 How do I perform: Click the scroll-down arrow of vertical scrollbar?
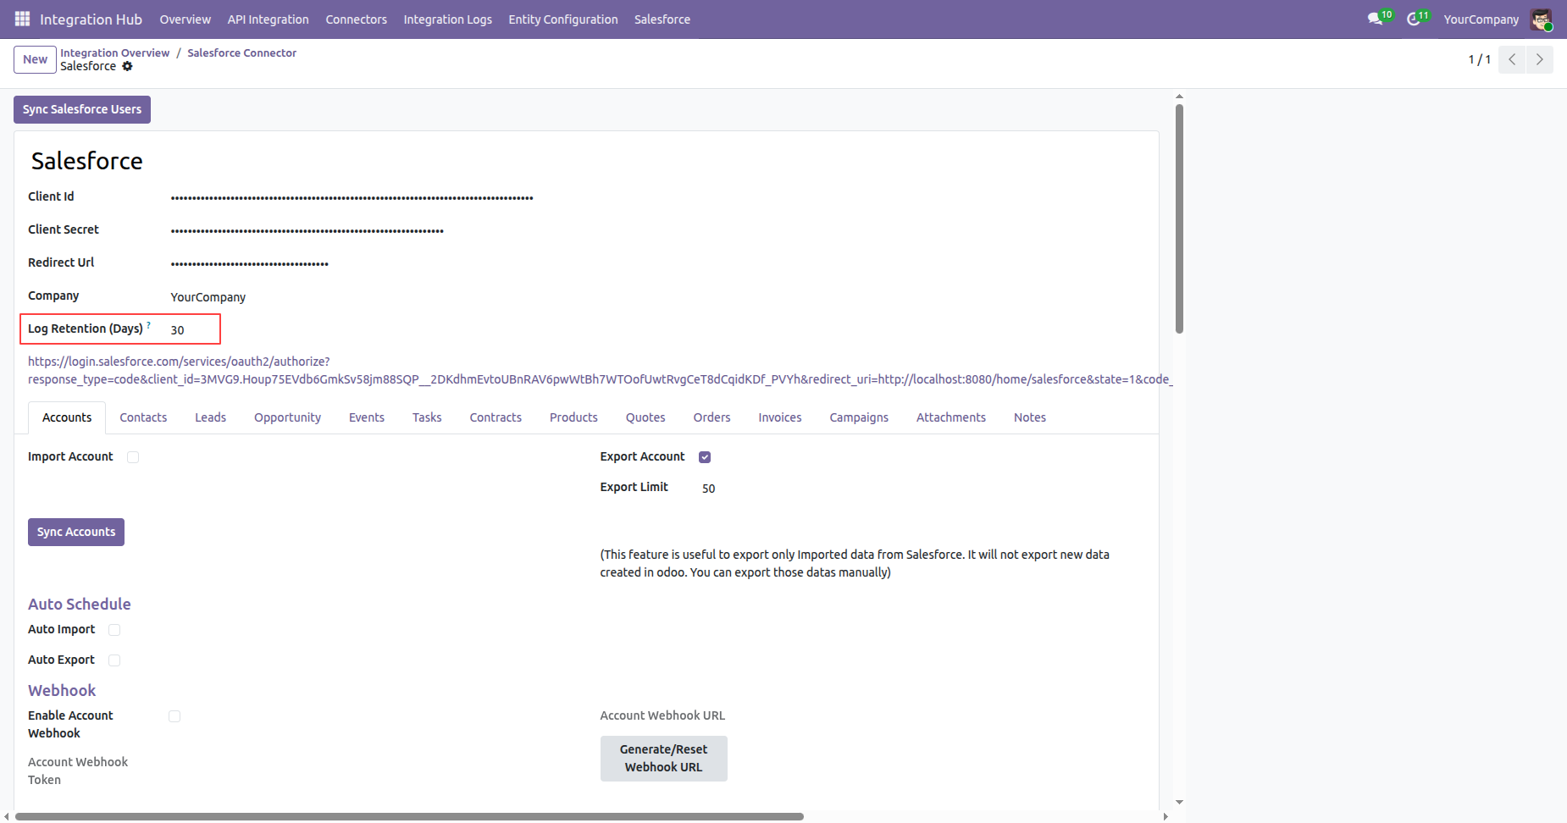click(1179, 802)
